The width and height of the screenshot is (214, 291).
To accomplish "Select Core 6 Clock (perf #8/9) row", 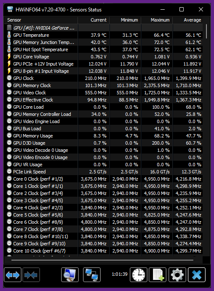I will click(103, 222).
